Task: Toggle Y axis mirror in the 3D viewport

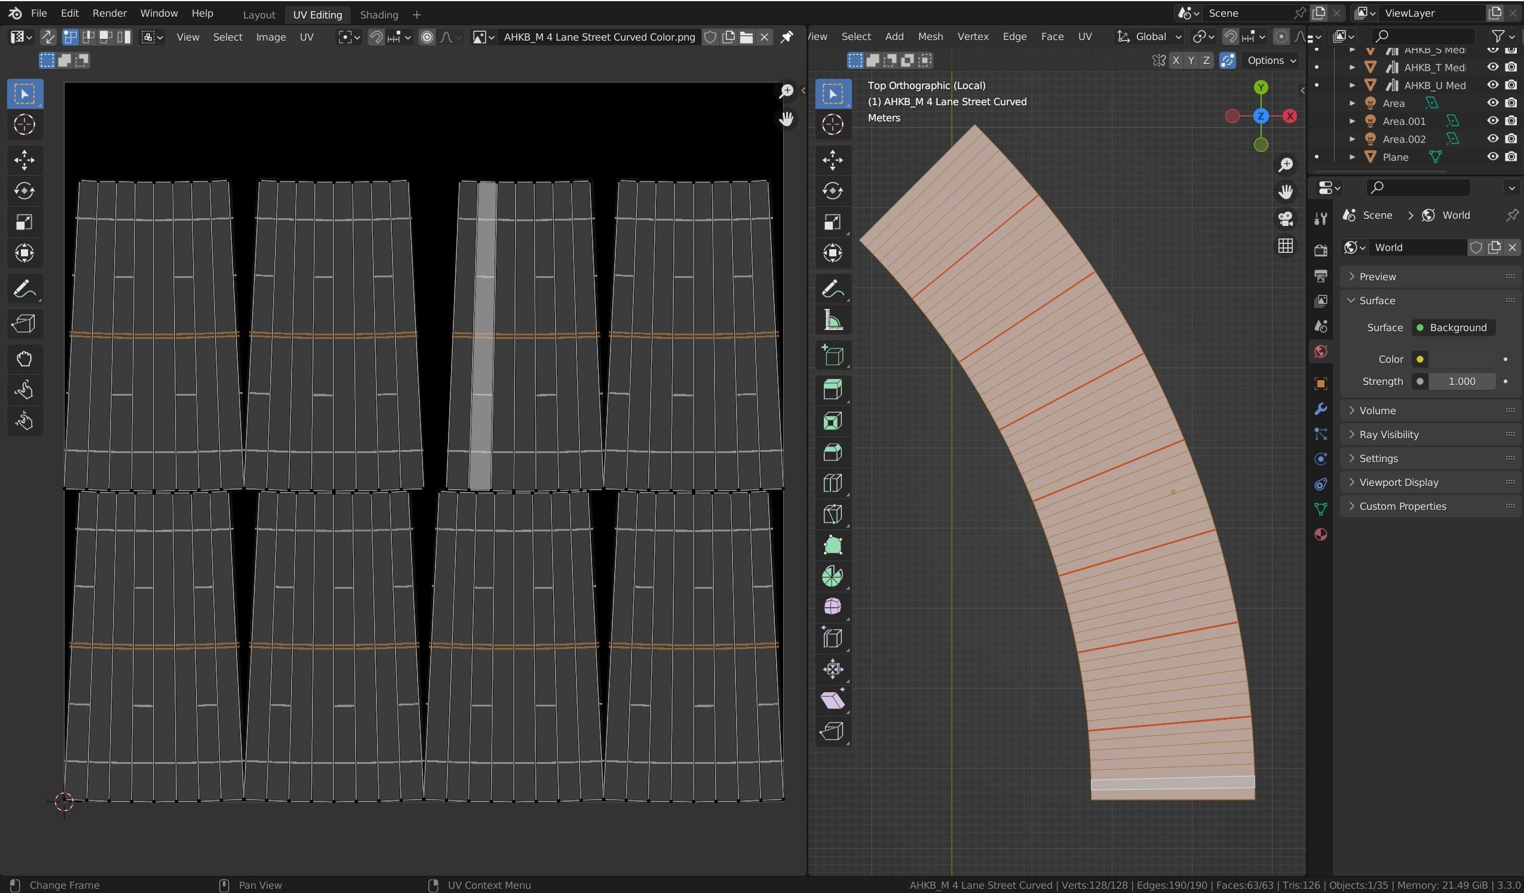Action: click(1191, 60)
